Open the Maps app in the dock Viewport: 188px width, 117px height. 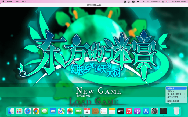click(x=62, y=111)
